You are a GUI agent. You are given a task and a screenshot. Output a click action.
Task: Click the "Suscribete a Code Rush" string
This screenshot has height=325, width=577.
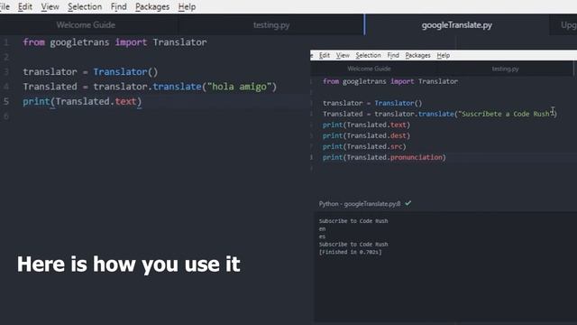506,114
